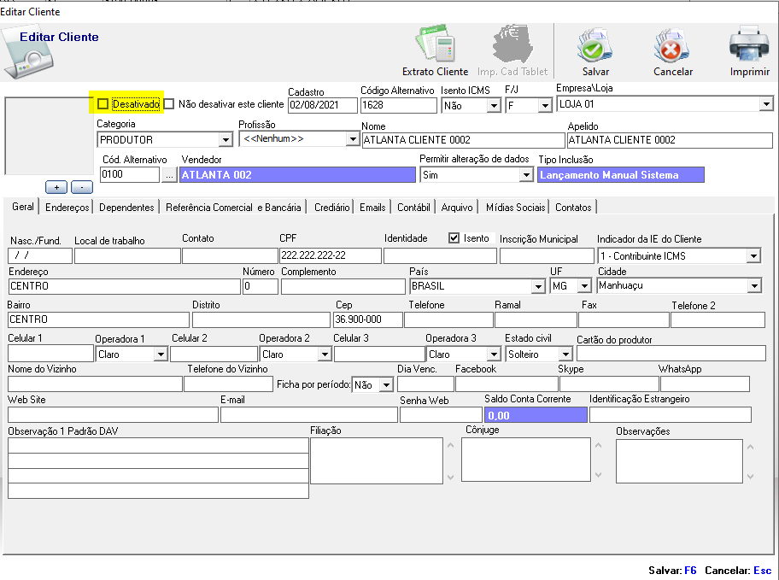The height and width of the screenshot is (580, 779).
Task: Click the Nome input field
Action: [464, 140]
